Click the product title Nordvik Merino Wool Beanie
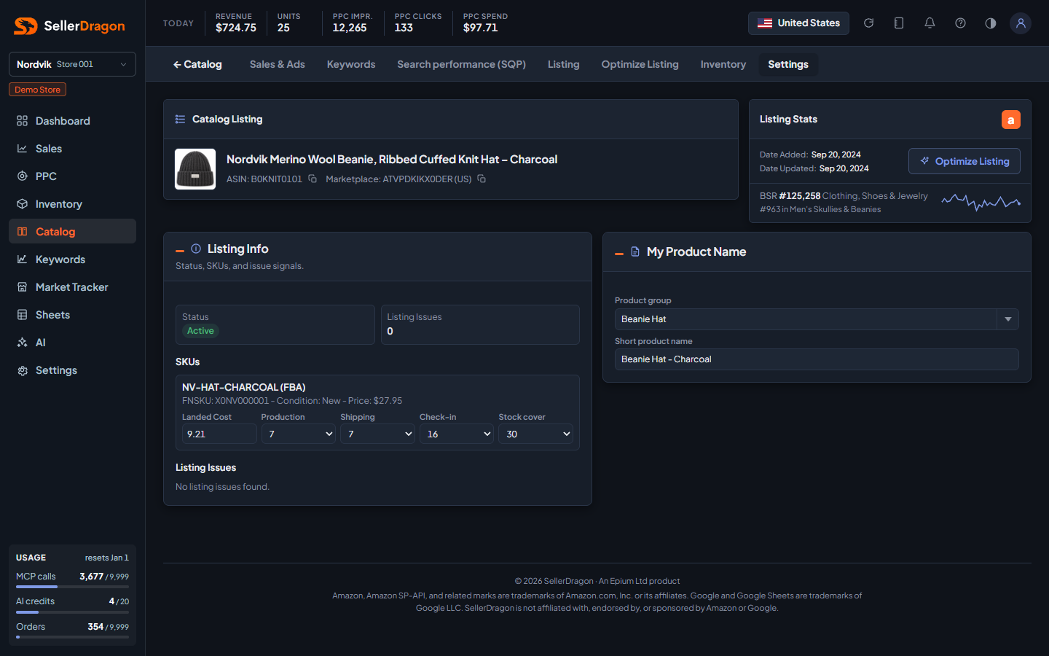Viewport: 1049px width, 656px height. click(x=392, y=159)
